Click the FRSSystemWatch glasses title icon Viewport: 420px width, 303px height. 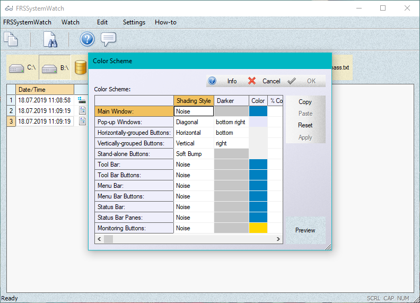click(x=8, y=8)
